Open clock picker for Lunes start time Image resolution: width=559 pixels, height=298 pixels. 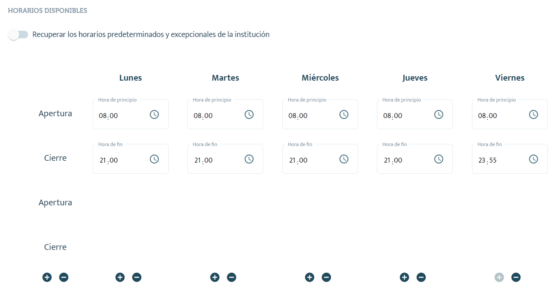[x=154, y=114]
